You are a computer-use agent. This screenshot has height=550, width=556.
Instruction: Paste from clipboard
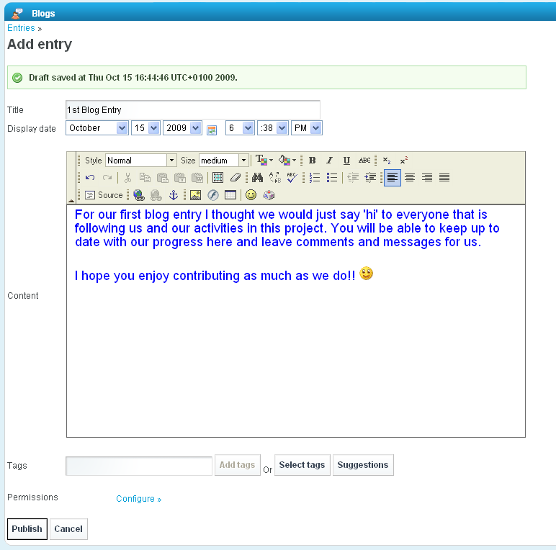pyautogui.click(x=162, y=178)
